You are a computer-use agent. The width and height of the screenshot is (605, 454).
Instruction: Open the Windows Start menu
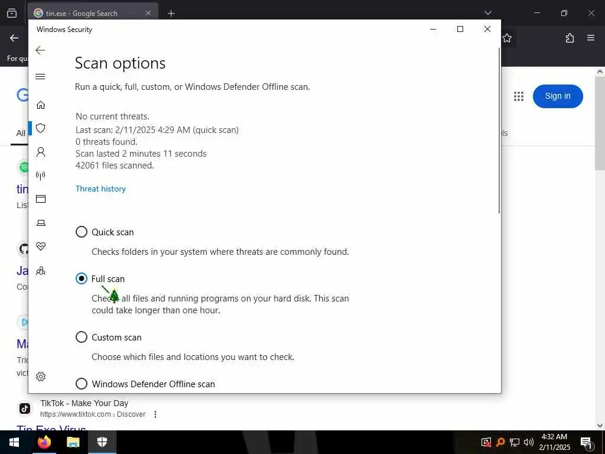pos(14,442)
